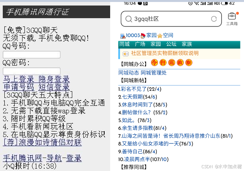Open the 家族 tab
The height and width of the screenshot is (171, 244).
tap(187, 44)
